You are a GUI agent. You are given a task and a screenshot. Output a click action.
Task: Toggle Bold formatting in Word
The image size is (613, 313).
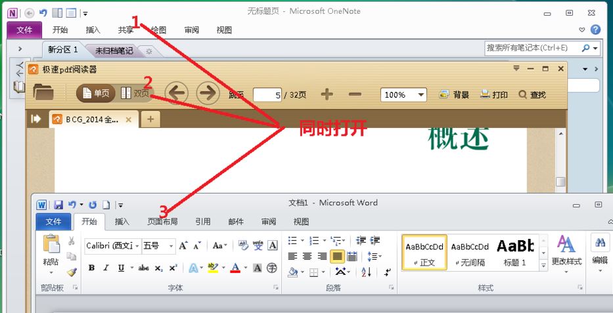(x=91, y=268)
